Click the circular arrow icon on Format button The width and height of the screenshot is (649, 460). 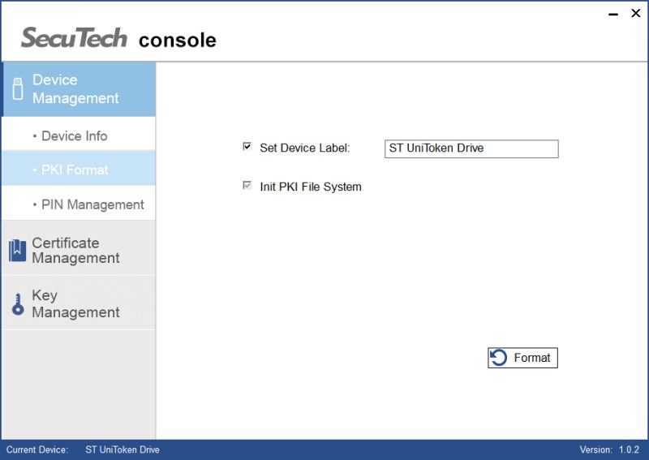499,358
